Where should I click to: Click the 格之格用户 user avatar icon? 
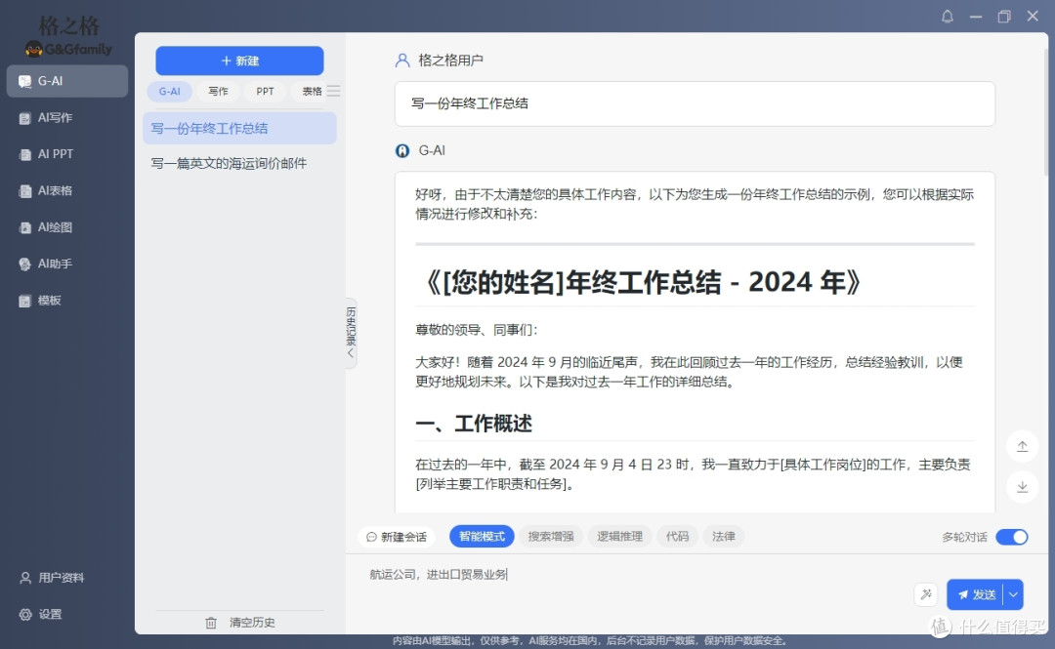(402, 61)
